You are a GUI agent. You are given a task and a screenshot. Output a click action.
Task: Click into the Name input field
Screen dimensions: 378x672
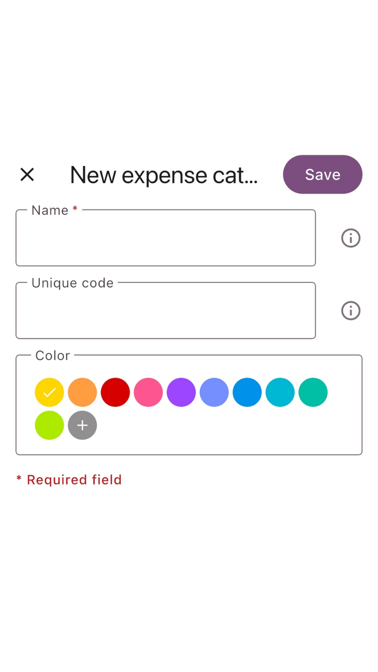click(x=165, y=238)
